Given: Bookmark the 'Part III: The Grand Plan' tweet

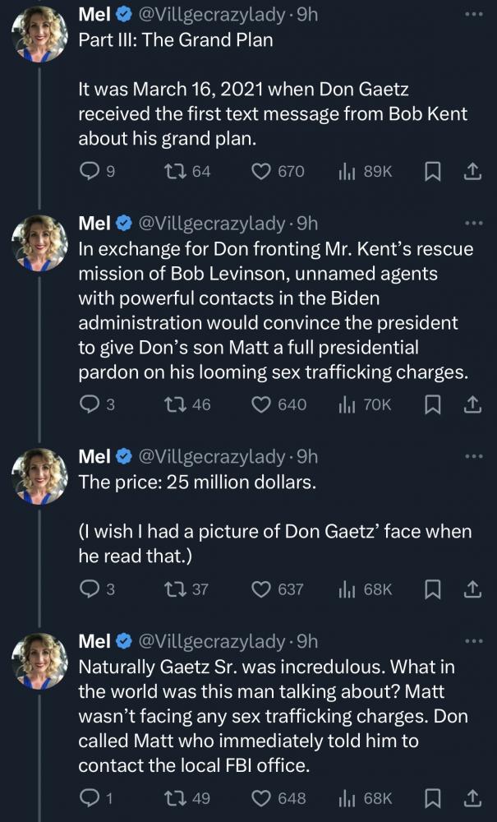Looking at the screenshot, I should tap(434, 171).
